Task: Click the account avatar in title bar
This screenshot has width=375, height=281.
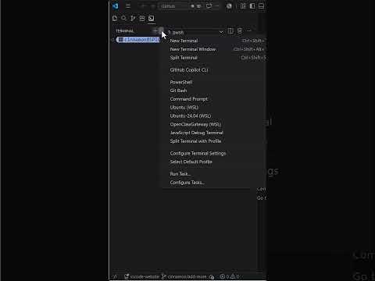Action: [229, 5]
